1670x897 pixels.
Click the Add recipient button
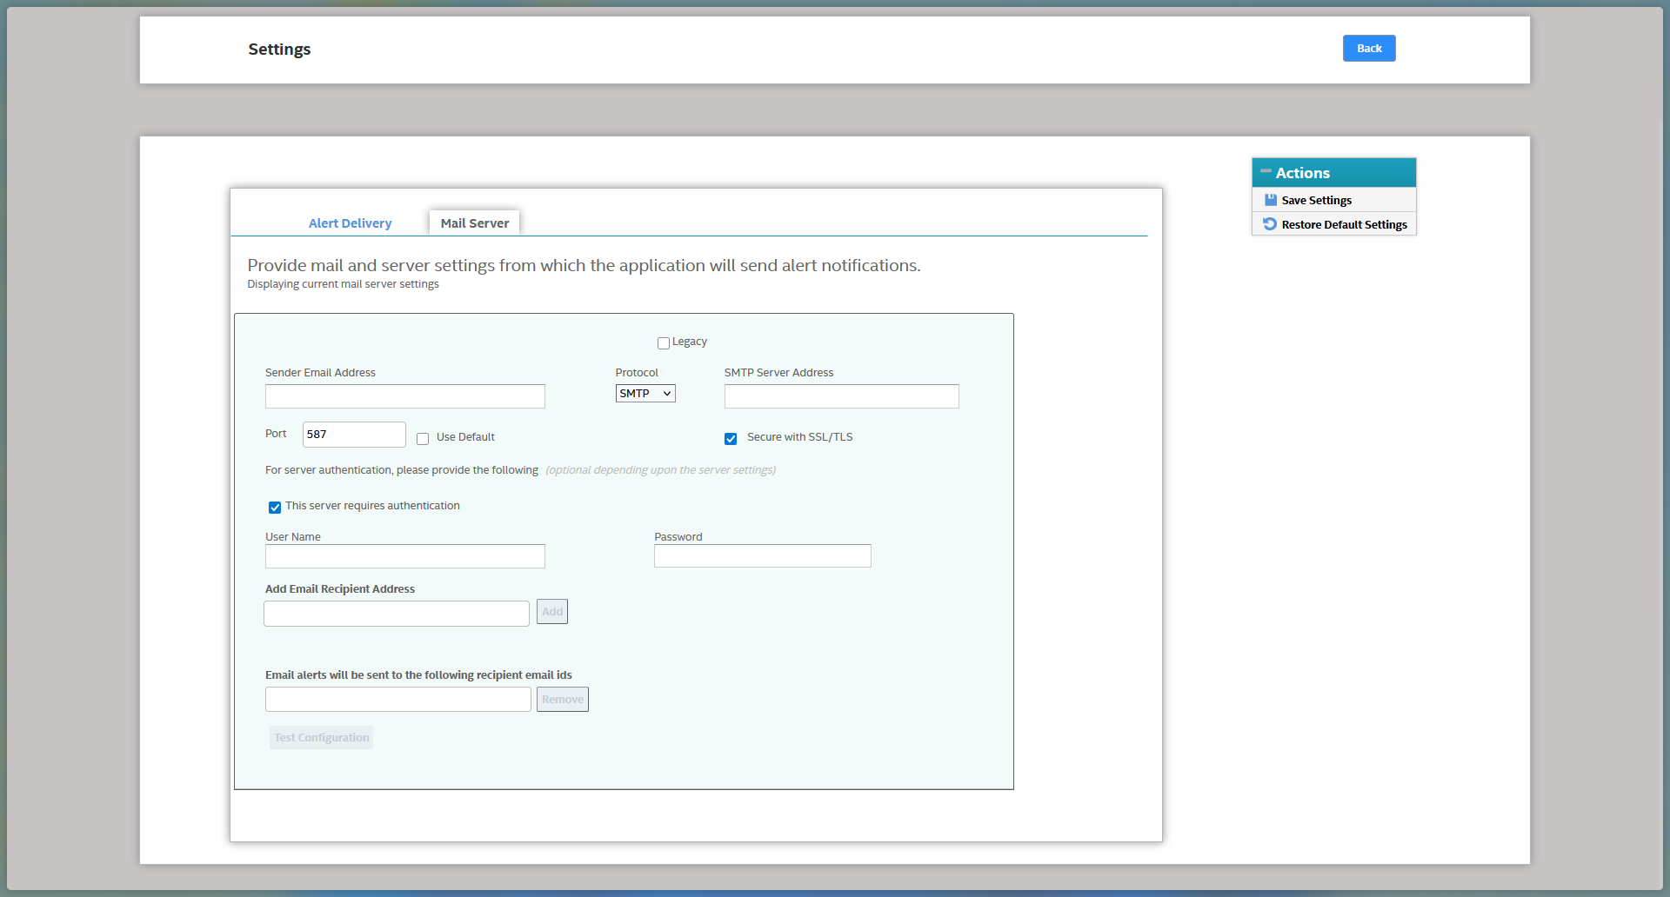pos(552,612)
